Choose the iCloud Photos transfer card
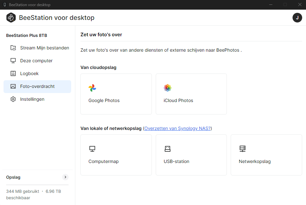The height and width of the screenshot is (205, 306). click(191, 94)
